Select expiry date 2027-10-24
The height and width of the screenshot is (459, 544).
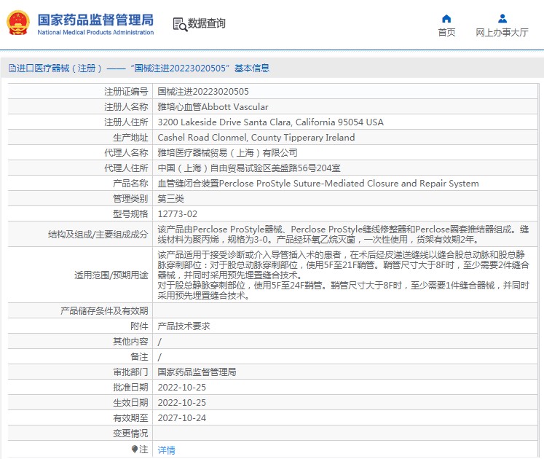pos(182,417)
